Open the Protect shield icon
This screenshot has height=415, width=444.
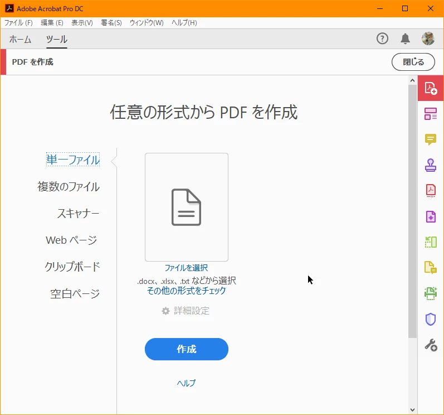[431, 319]
